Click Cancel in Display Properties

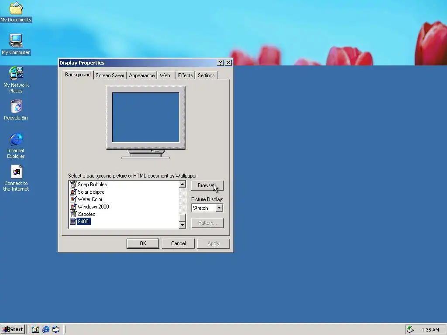coord(178,243)
